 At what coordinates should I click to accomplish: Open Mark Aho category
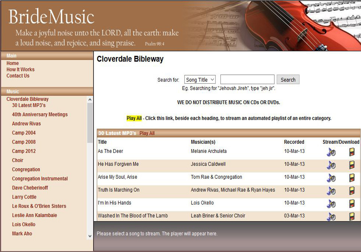click(22, 234)
